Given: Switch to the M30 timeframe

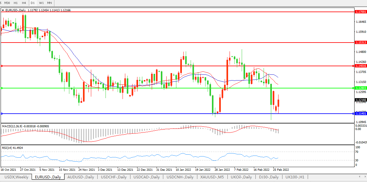Looking at the screenshot, I should point(7,3).
